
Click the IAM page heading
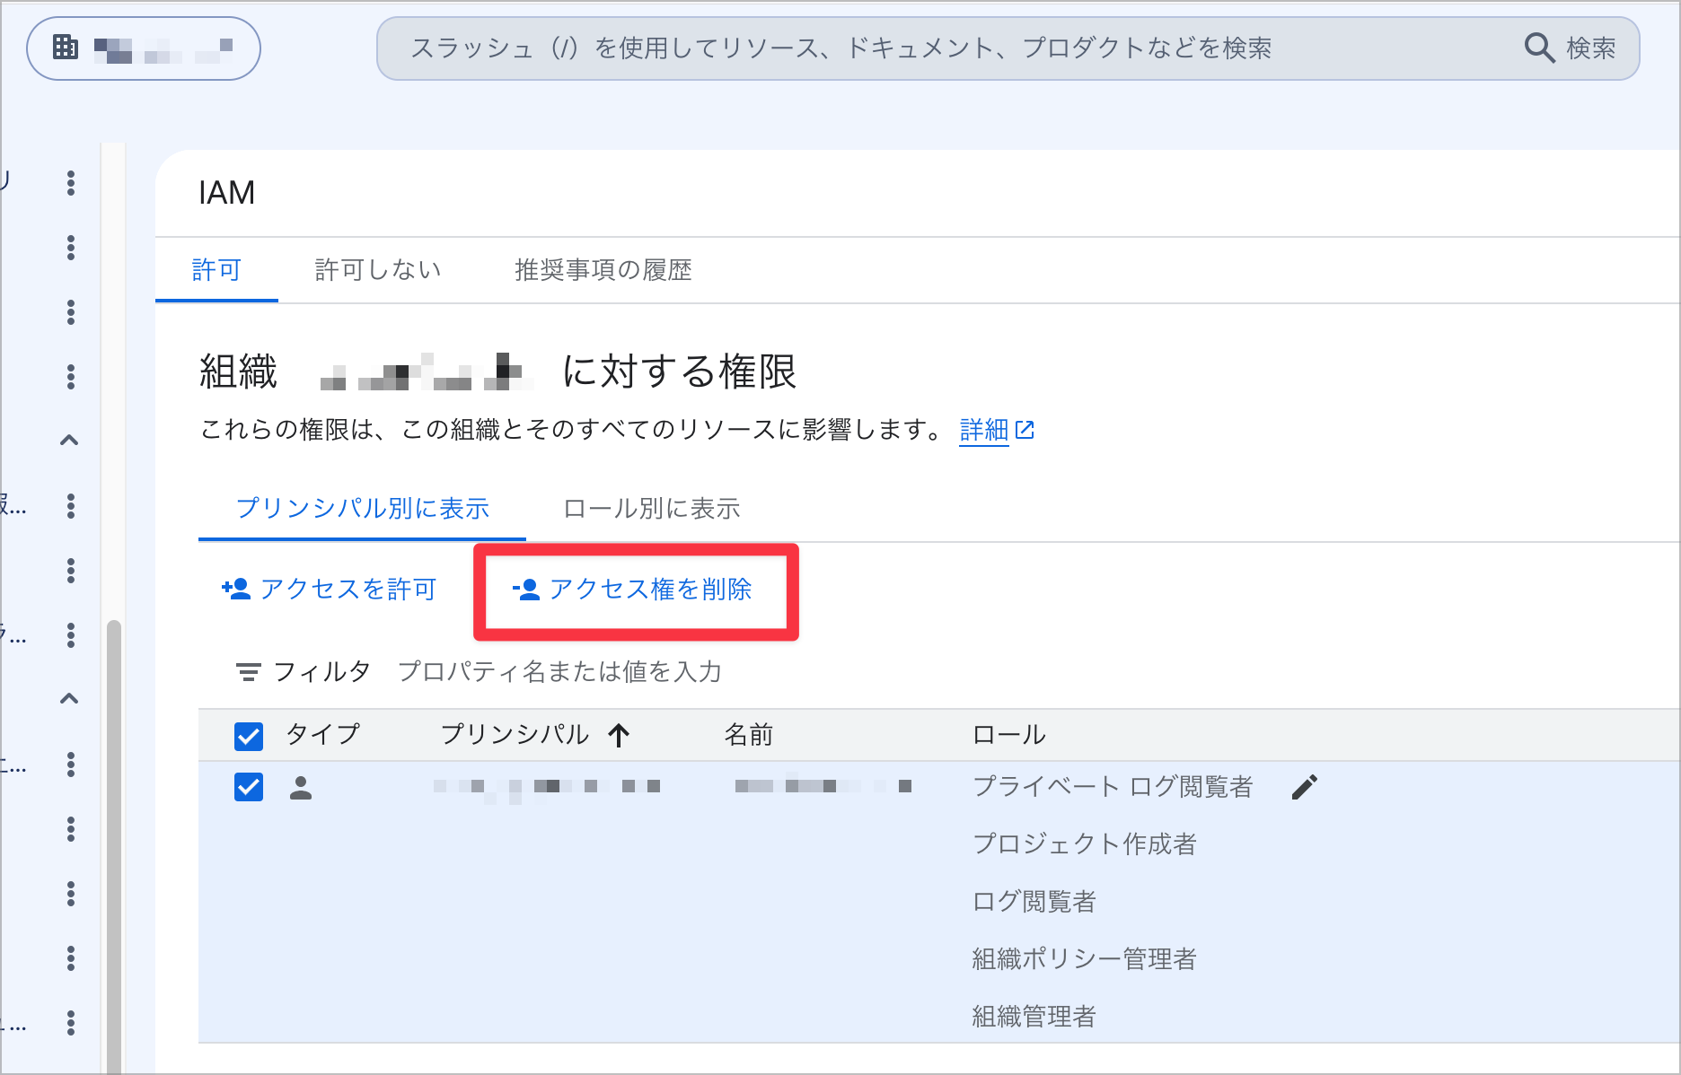(227, 193)
